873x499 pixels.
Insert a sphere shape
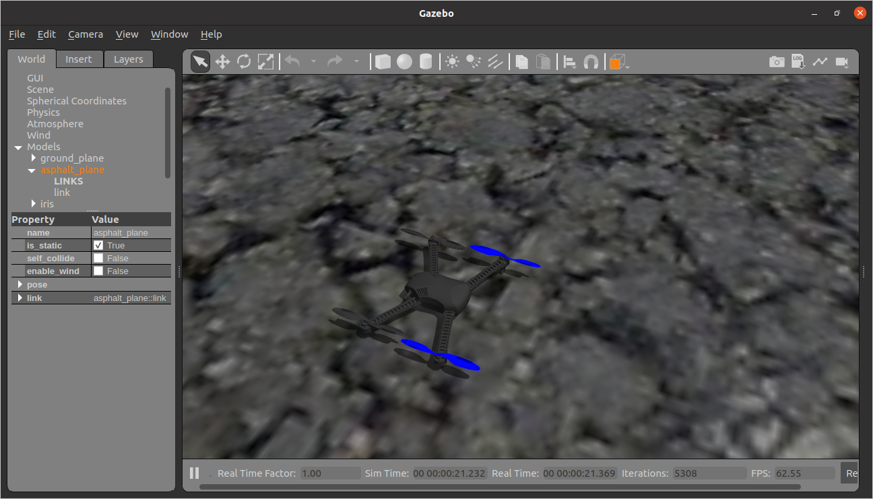pyautogui.click(x=404, y=62)
